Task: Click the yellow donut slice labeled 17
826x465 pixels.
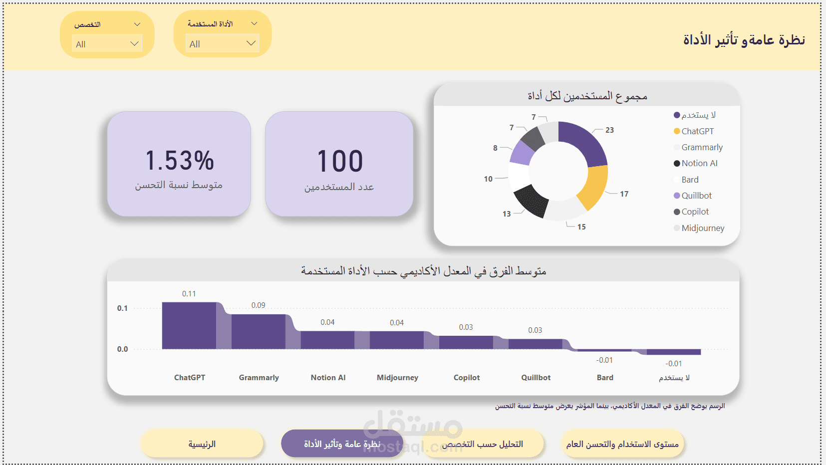Action: [596, 187]
